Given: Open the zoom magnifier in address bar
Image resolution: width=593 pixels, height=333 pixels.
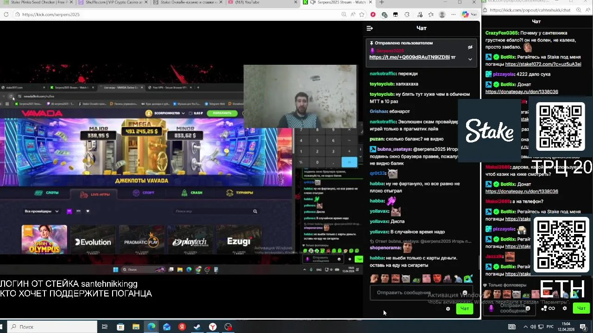Looking at the screenshot, I should point(344,14).
